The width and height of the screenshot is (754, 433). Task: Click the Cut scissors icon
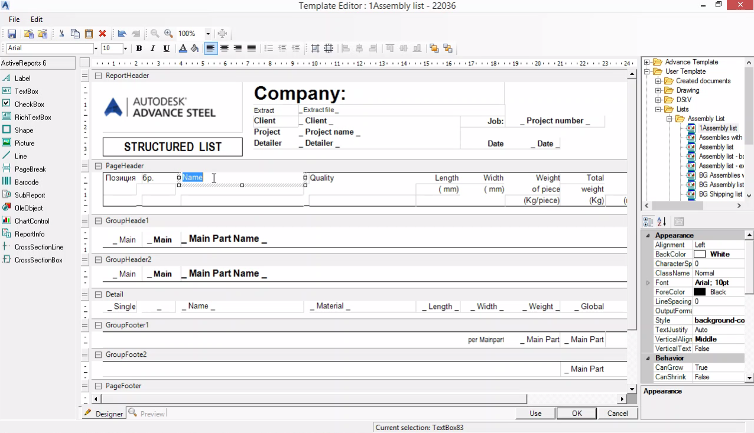(61, 34)
